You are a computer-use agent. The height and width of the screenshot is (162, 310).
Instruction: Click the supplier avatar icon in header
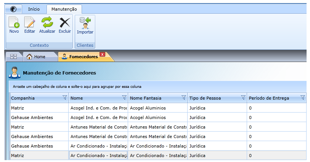pos(14,73)
